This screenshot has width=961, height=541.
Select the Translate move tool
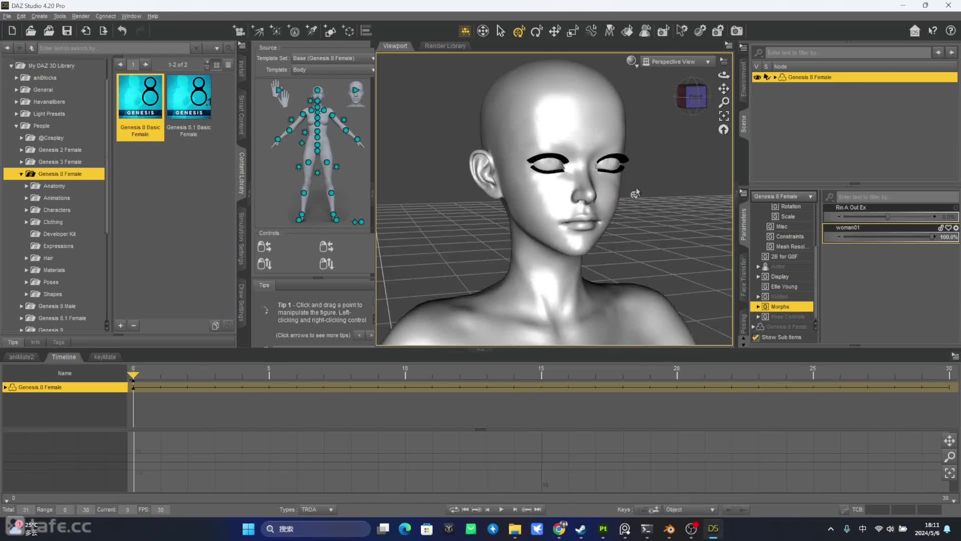coord(555,31)
